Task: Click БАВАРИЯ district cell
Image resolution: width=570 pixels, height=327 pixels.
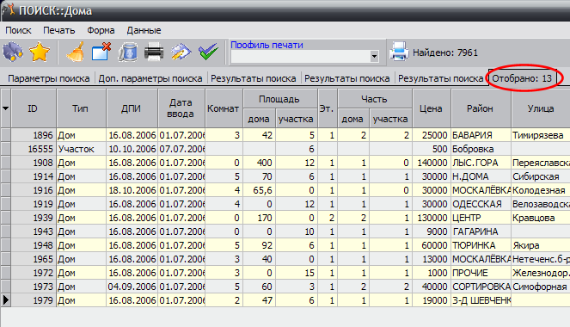Action: pyautogui.click(x=481, y=135)
